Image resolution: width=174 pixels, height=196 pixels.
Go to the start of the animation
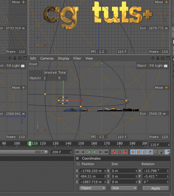[x=77, y=152]
